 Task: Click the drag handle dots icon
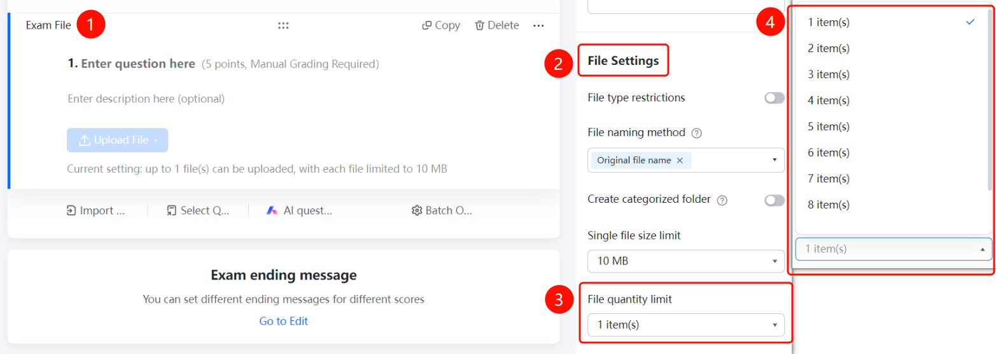pos(284,25)
